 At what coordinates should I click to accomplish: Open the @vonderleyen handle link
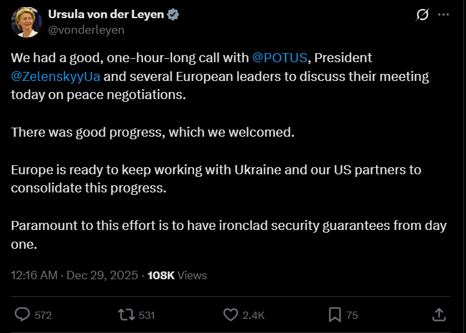(x=87, y=30)
